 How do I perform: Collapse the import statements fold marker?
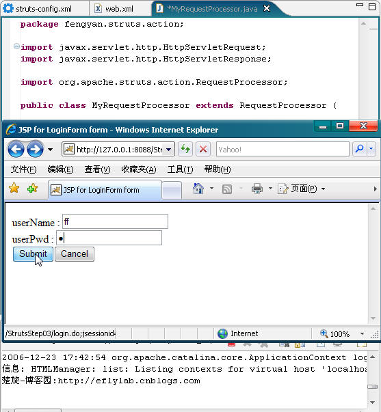pos(16,46)
